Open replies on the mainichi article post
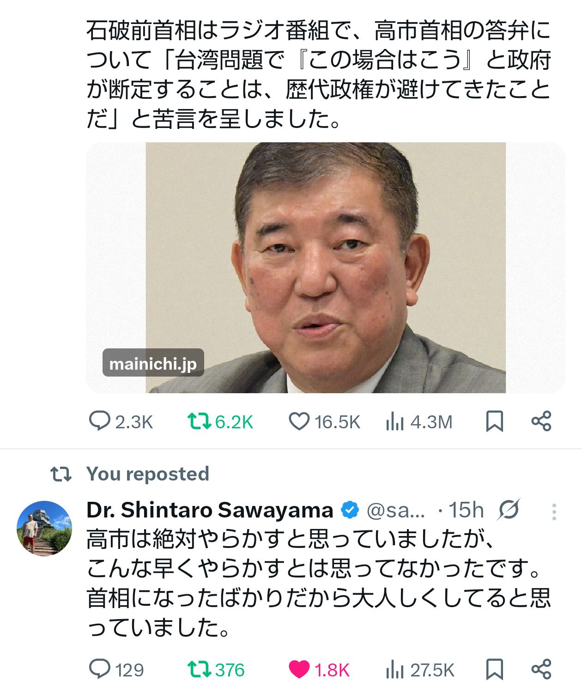Screen dimensions: 582x694 (100, 421)
